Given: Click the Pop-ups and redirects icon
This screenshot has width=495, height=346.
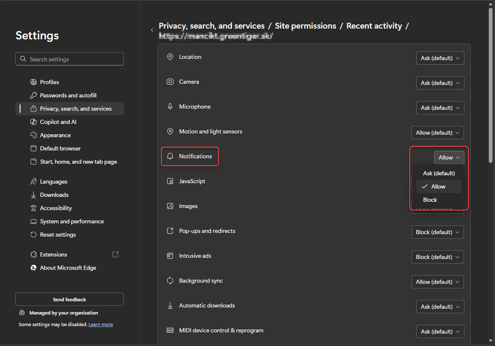Looking at the screenshot, I should point(170,231).
